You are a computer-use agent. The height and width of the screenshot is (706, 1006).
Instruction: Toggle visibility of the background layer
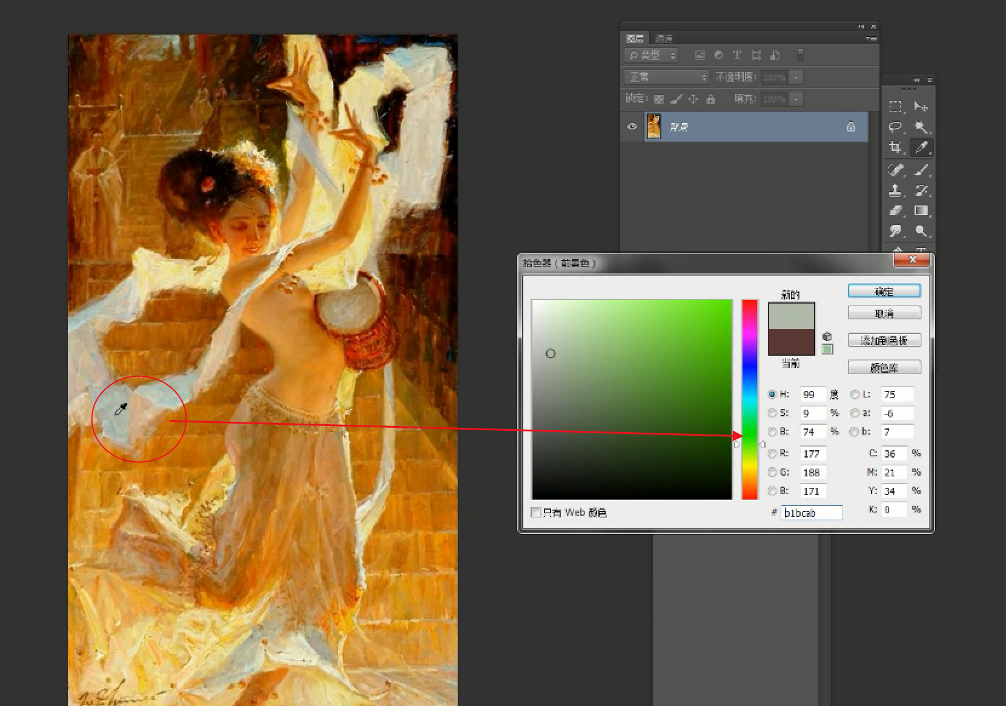(x=632, y=127)
